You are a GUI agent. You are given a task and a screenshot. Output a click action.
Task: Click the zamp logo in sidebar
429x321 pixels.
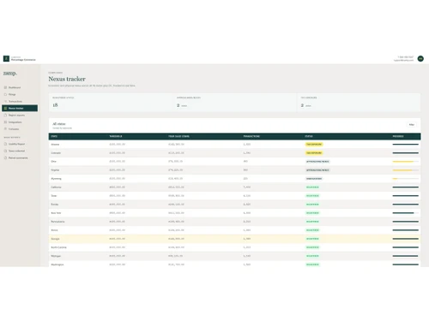coord(10,74)
